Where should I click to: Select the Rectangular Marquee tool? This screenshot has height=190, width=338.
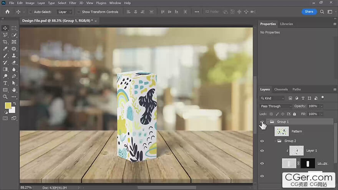point(14,28)
